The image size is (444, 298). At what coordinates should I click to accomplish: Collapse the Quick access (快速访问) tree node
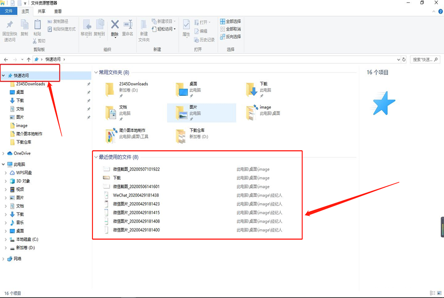[x=3, y=76]
